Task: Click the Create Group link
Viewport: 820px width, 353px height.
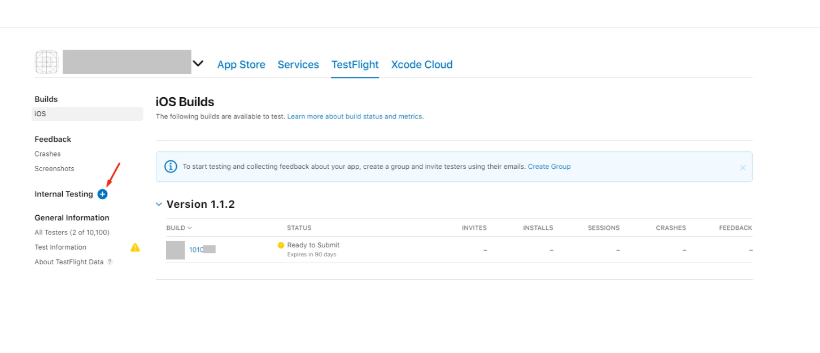Action: tap(549, 167)
